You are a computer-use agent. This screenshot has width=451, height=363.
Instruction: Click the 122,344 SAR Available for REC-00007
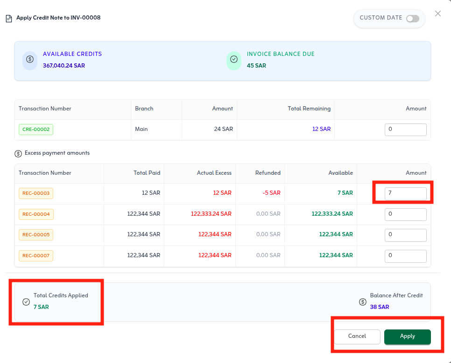coord(336,255)
